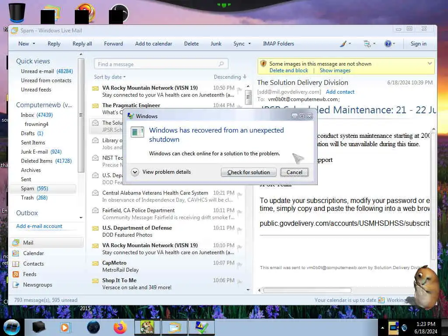Click Add e-mail account link
Viewport: 448px width, 336px height.
point(39,226)
